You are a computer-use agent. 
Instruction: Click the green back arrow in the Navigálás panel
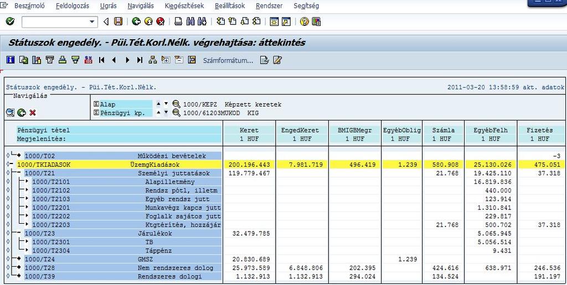(x=22, y=113)
